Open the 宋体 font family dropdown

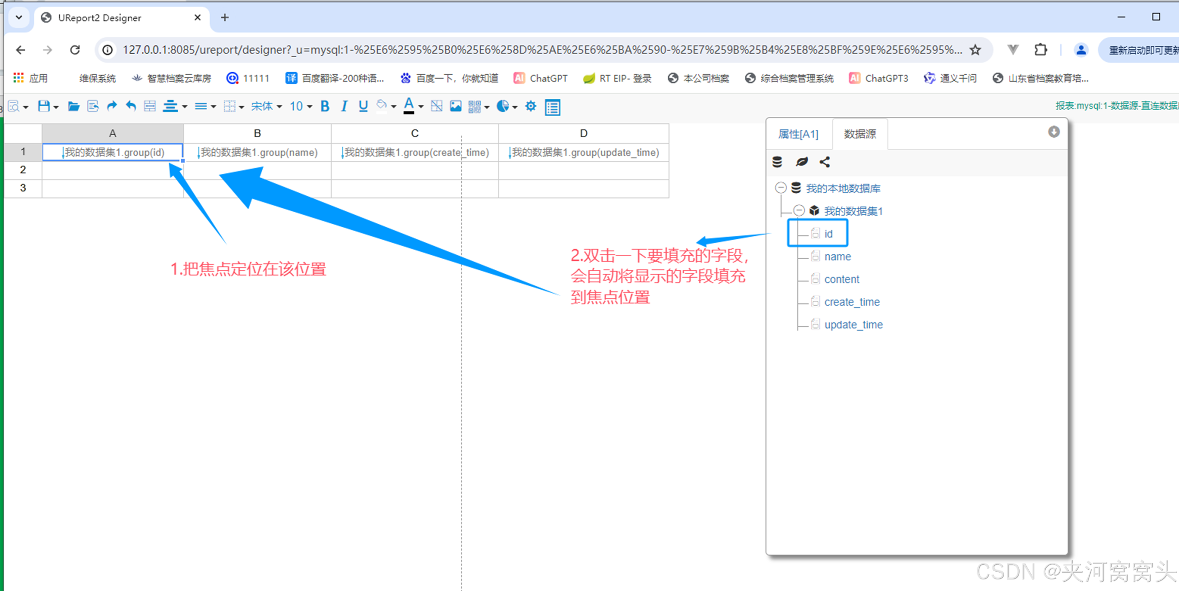(x=266, y=106)
